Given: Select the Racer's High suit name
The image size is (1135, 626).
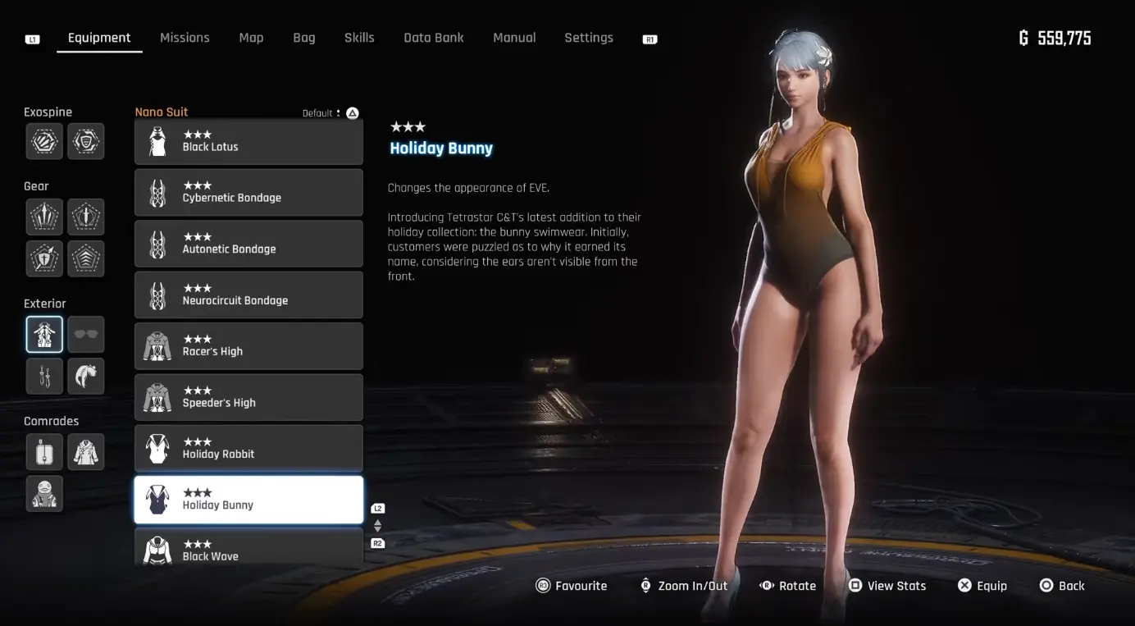Looking at the screenshot, I should (x=212, y=351).
